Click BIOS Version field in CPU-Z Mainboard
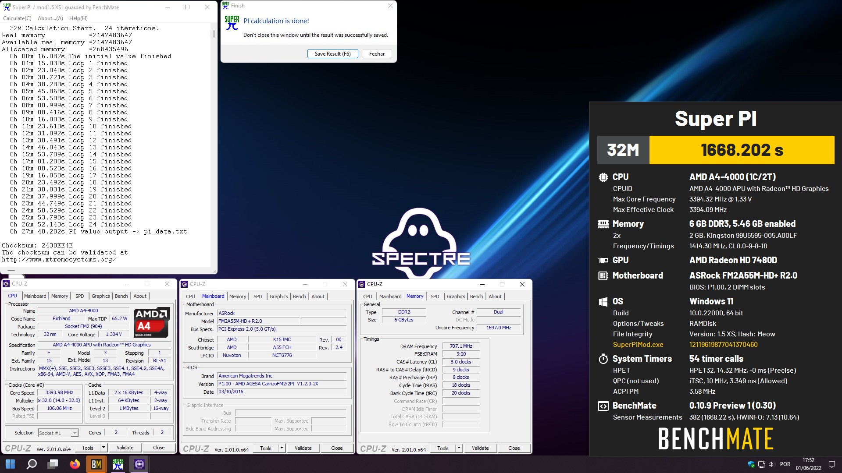The height and width of the screenshot is (473, 842). 282,384
